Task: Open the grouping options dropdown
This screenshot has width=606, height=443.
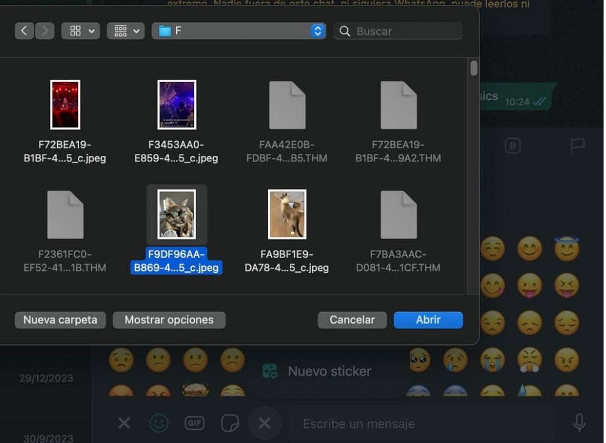Action: [125, 31]
